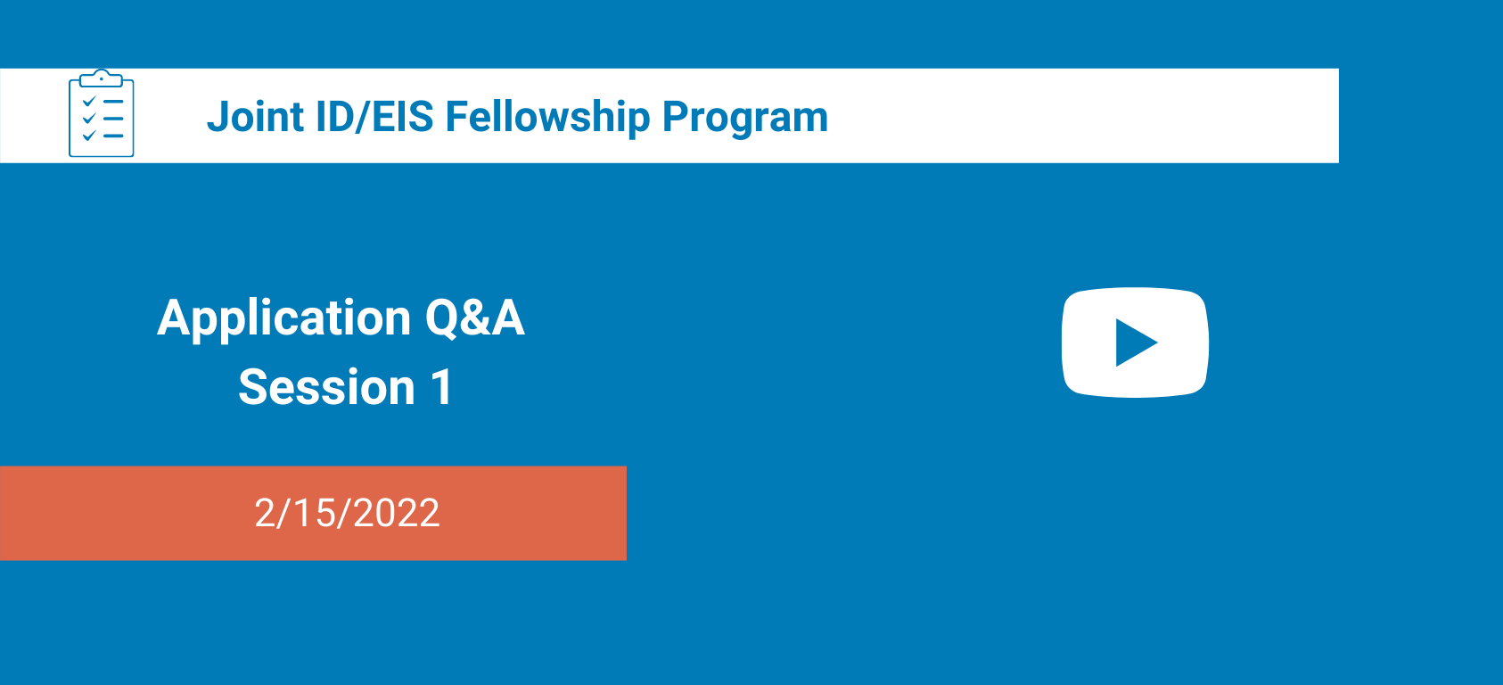Click the top checkmark on the clipboard
Image resolution: width=1503 pixels, height=685 pixels.
coord(89,103)
